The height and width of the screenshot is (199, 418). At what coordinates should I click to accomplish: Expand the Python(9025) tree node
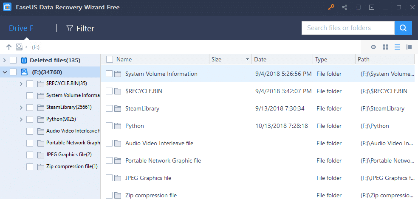[21, 119]
